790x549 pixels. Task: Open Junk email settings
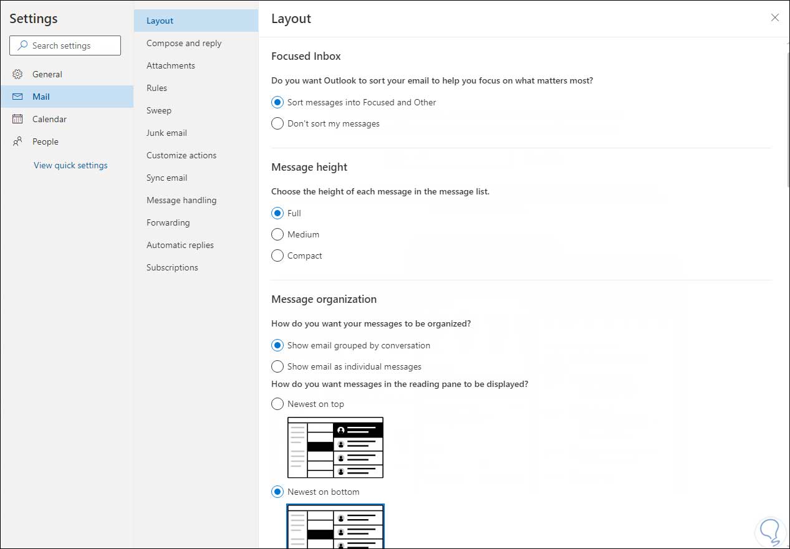(x=196, y=133)
